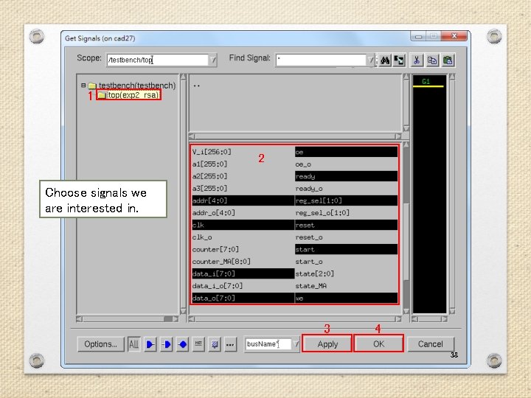Open the Find Signal dropdown arrow
This screenshot has height=398, width=531.
[371, 60]
